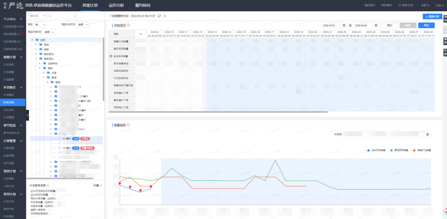
Task: Click the category tree vertical scrollbar
Action: [103, 69]
